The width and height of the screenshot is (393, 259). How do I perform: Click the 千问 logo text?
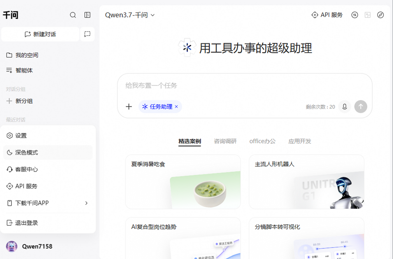pos(10,15)
